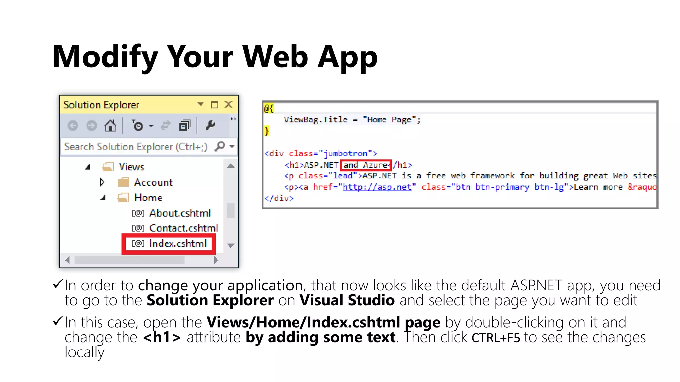Click the closing } Razor block brace
The image size is (680, 382).
267,131
